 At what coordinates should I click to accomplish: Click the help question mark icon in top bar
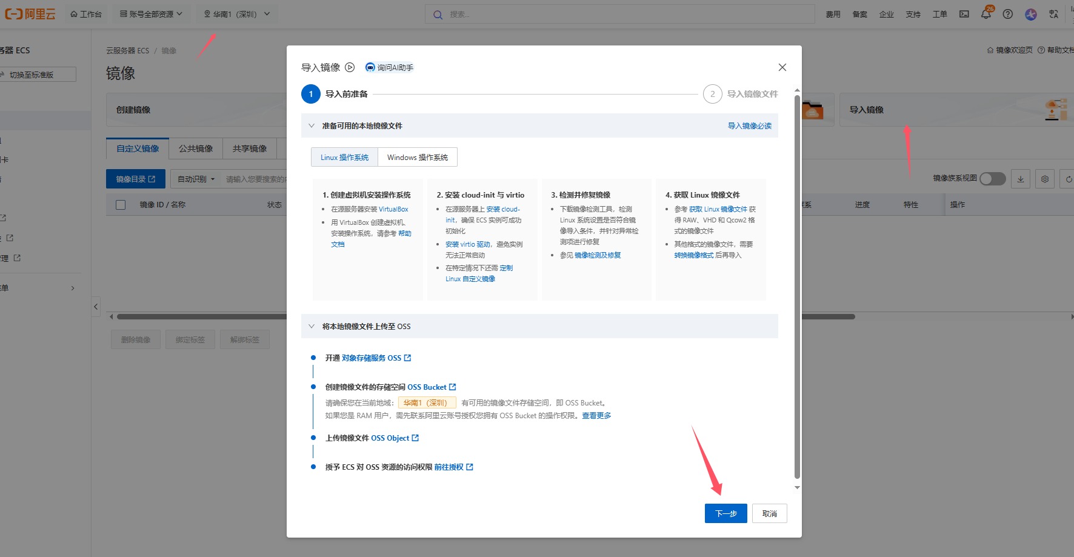[x=1008, y=14]
